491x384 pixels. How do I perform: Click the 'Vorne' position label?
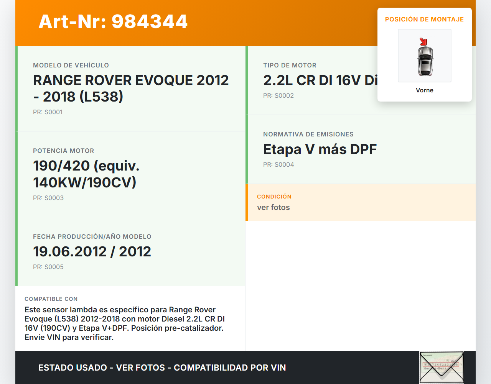tap(424, 90)
